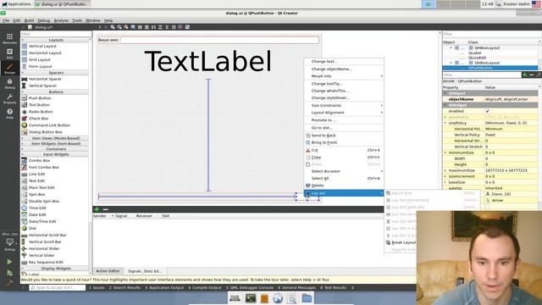Open Welcome mode in the sidebar
Screen dimensions: 542x305
[x=9, y=38]
